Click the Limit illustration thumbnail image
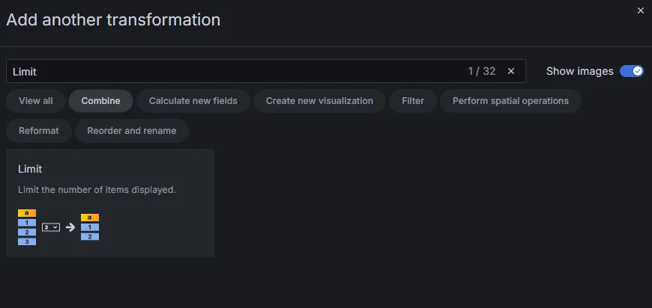652x308 pixels. click(x=58, y=227)
